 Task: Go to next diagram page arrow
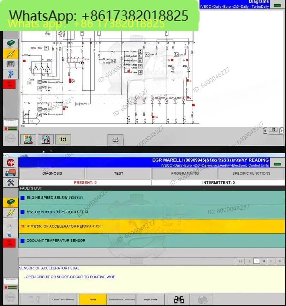point(281,131)
